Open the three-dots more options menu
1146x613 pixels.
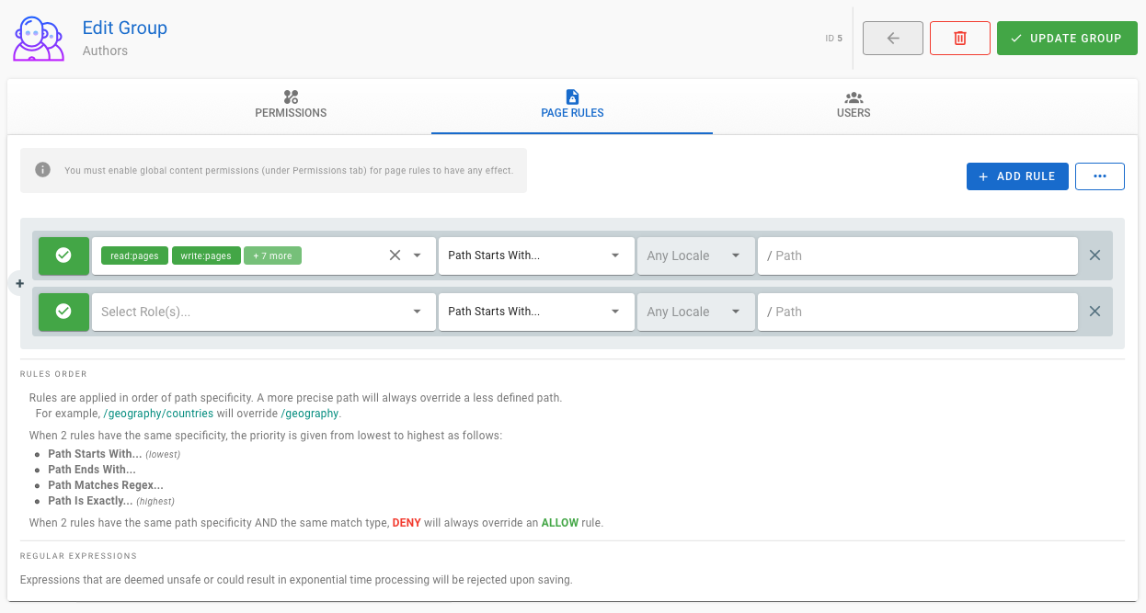click(1100, 176)
